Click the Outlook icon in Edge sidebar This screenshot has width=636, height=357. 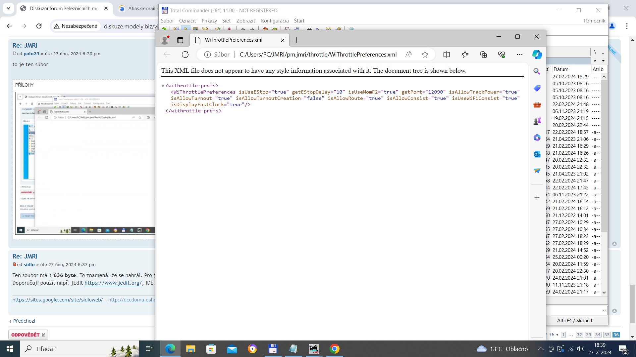click(x=537, y=154)
